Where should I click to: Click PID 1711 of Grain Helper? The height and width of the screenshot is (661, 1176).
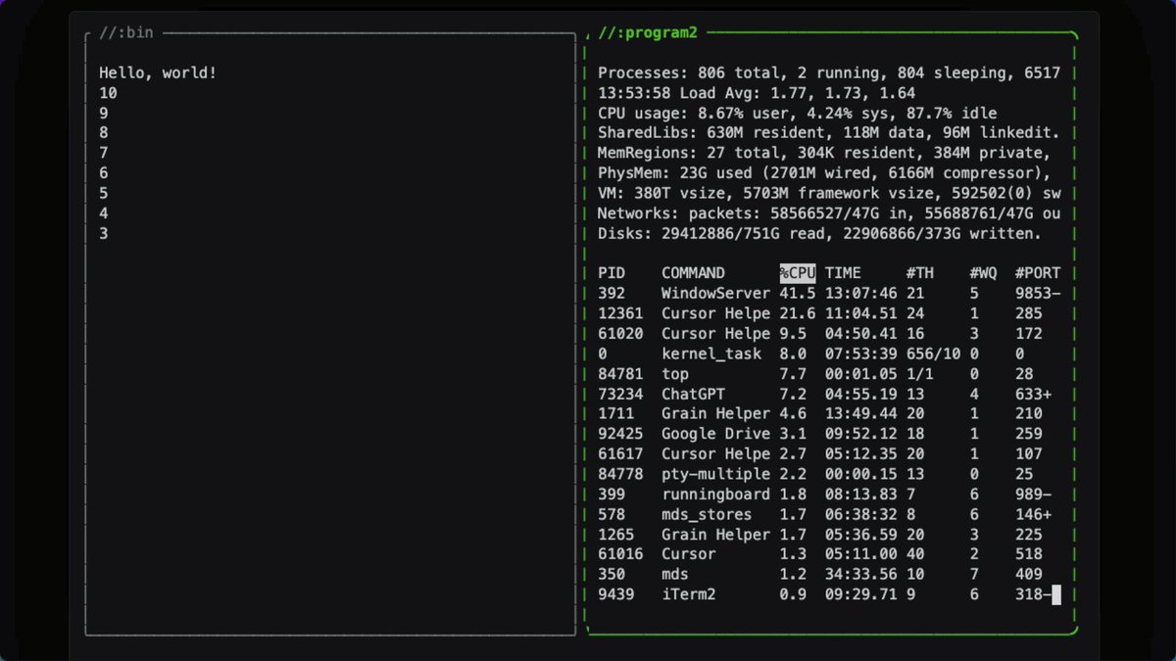pos(615,414)
